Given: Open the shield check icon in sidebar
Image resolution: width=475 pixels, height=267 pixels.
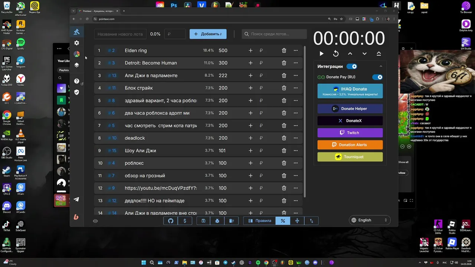Looking at the screenshot, I should (76, 92).
